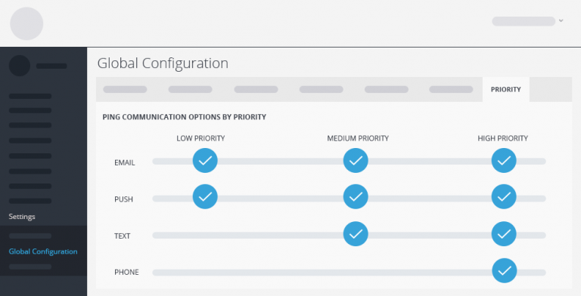Open Global Configuration in the sidebar

(43, 251)
